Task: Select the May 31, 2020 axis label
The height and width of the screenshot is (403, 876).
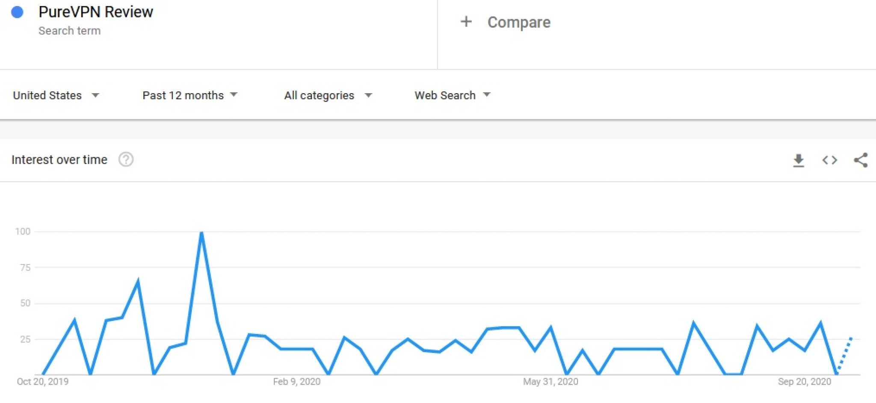Action: coord(550,381)
